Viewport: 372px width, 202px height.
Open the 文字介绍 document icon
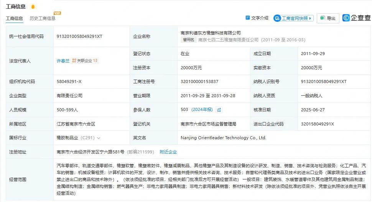point(248,18)
